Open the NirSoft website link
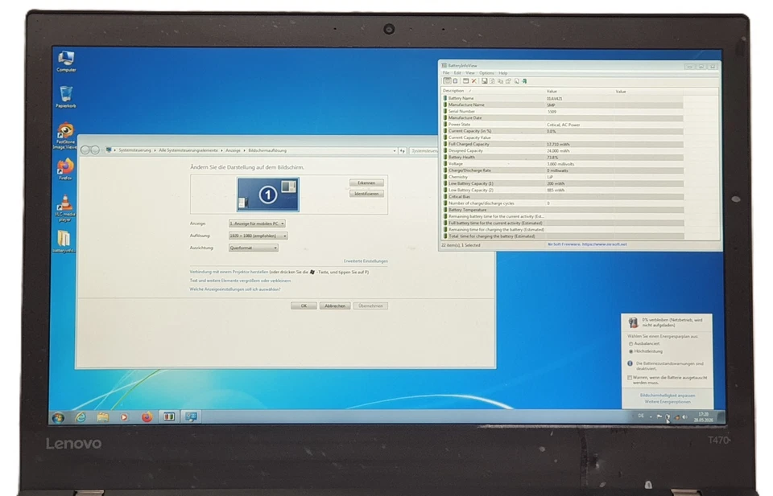 588,244
